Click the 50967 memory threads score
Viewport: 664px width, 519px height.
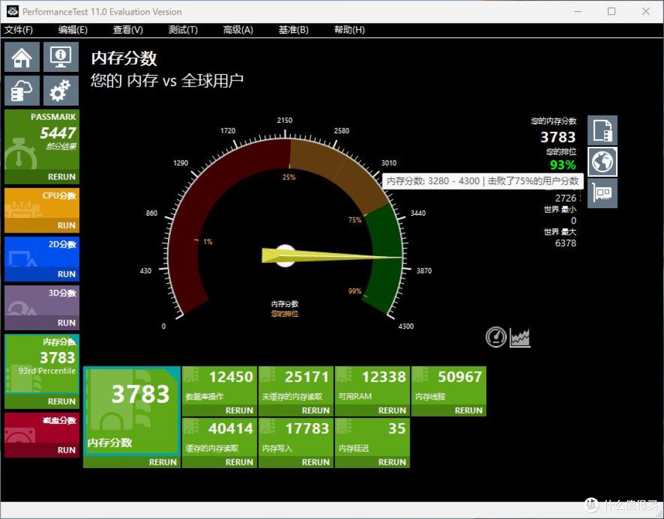[460, 377]
